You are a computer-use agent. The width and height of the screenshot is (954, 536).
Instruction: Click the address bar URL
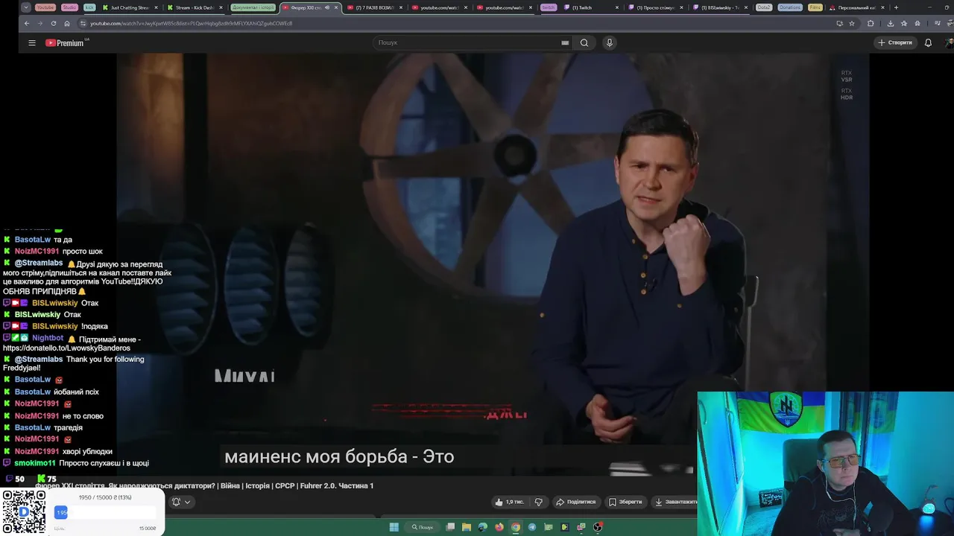191,23
